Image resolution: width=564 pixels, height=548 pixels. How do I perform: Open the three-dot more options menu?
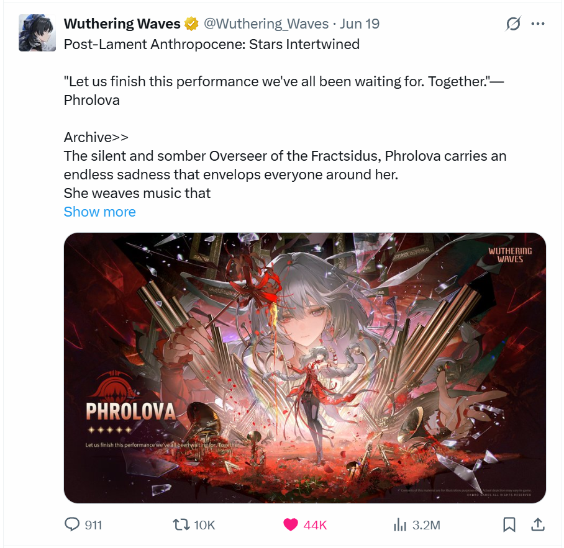coord(538,24)
